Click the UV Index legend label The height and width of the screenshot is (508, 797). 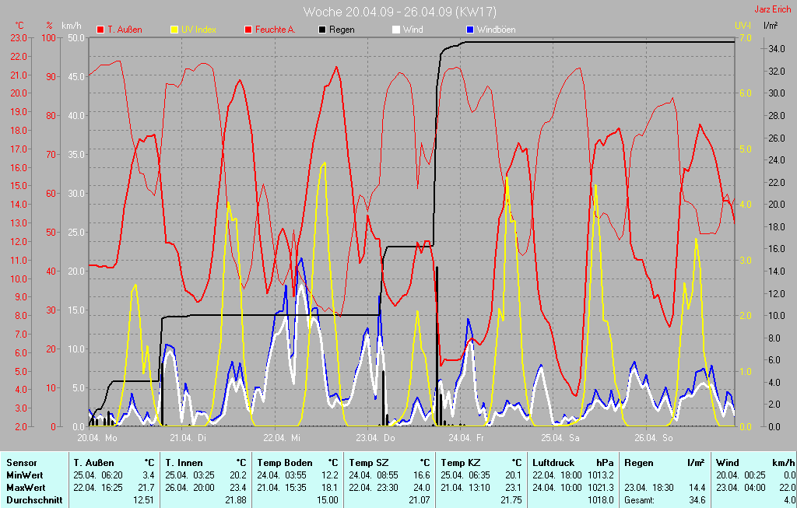point(198,30)
